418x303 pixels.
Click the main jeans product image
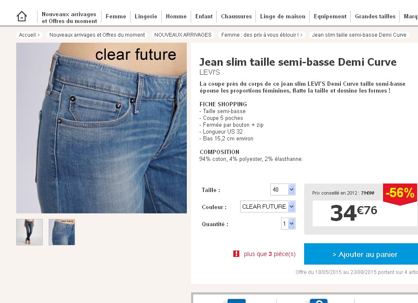[102, 128]
